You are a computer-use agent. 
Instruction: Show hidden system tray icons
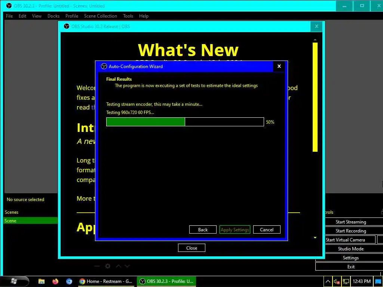tap(328, 281)
